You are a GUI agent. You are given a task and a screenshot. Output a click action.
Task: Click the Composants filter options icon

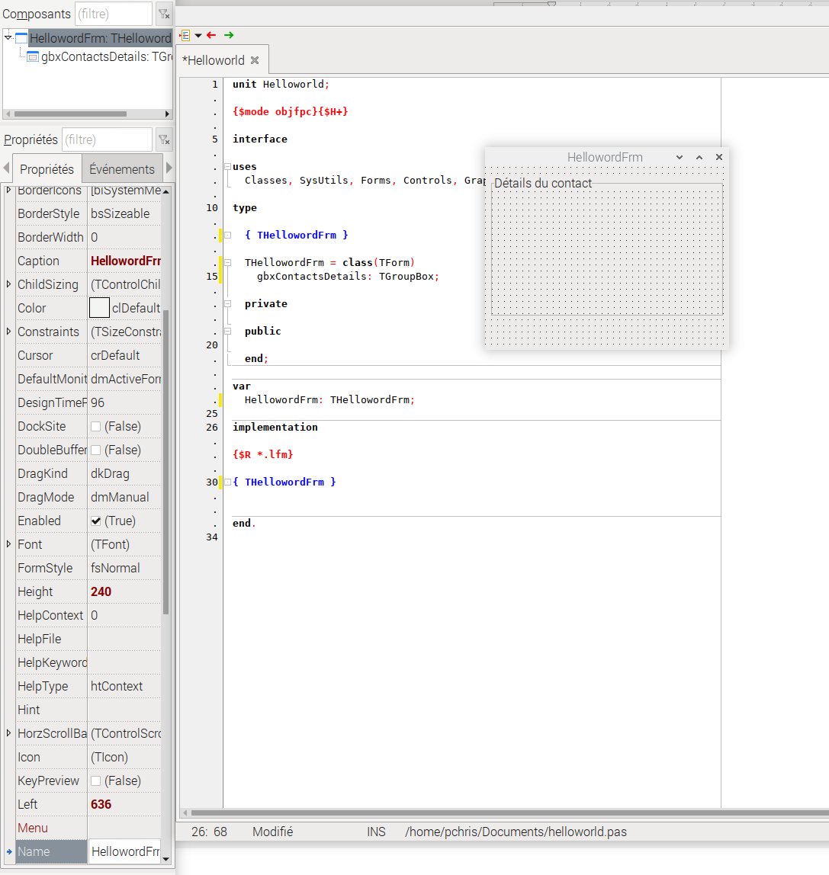tap(163, 14)
